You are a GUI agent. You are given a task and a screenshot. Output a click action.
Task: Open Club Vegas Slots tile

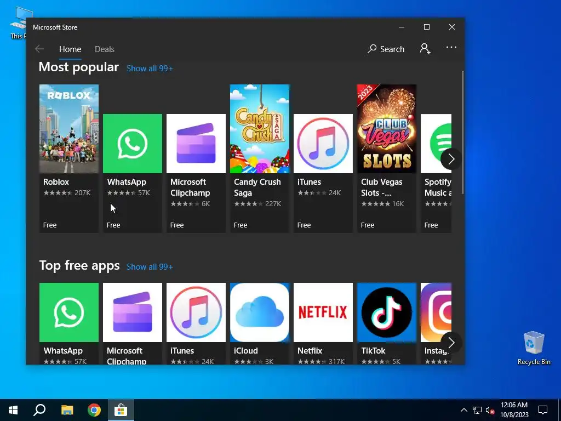387,158
